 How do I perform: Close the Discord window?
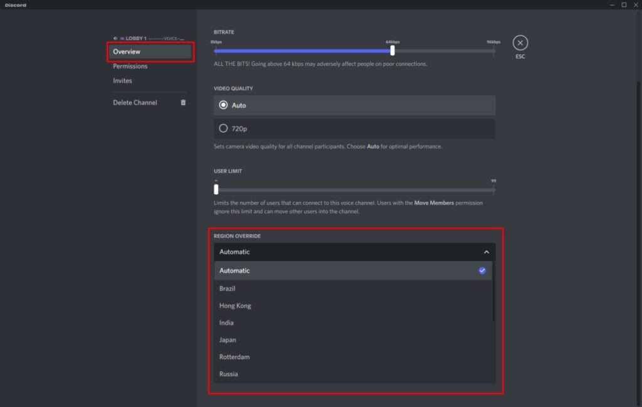pyautogui.click(x=635, y=4)
